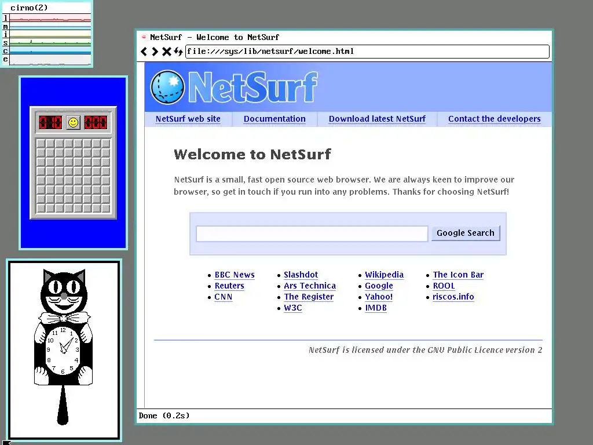The width and height of the screenshot is (593, 445).
Task: Click the NetSurf globe logo
Action: [x=167, y=87]
